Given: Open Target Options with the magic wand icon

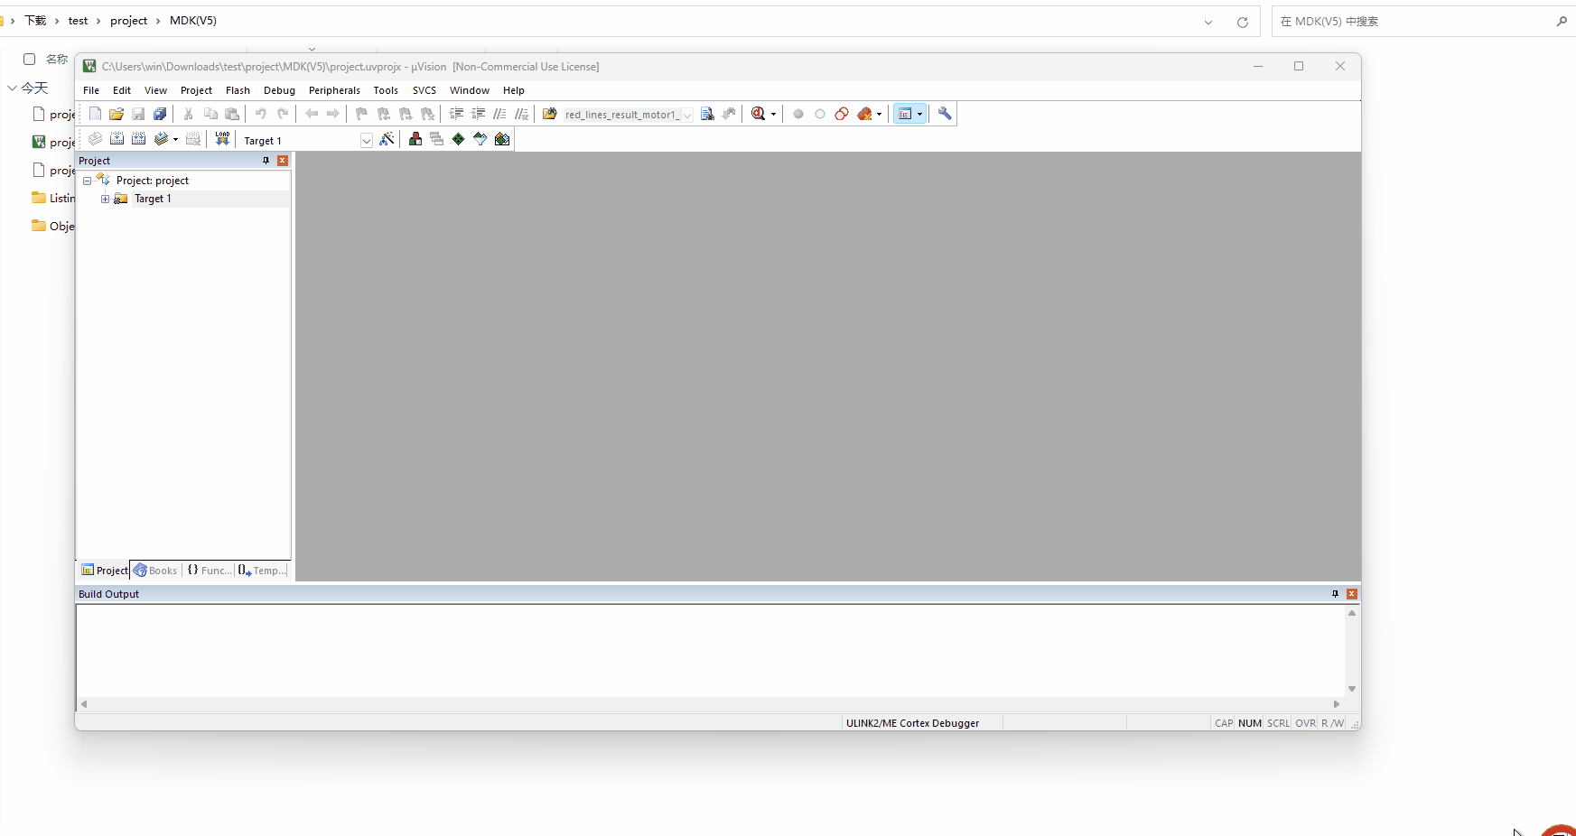Looking at the screenshot, I should tap(387, 140).
